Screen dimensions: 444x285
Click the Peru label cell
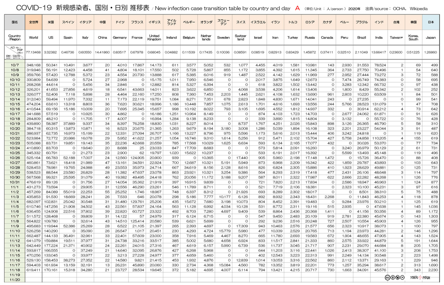click(x=344, y=38)
